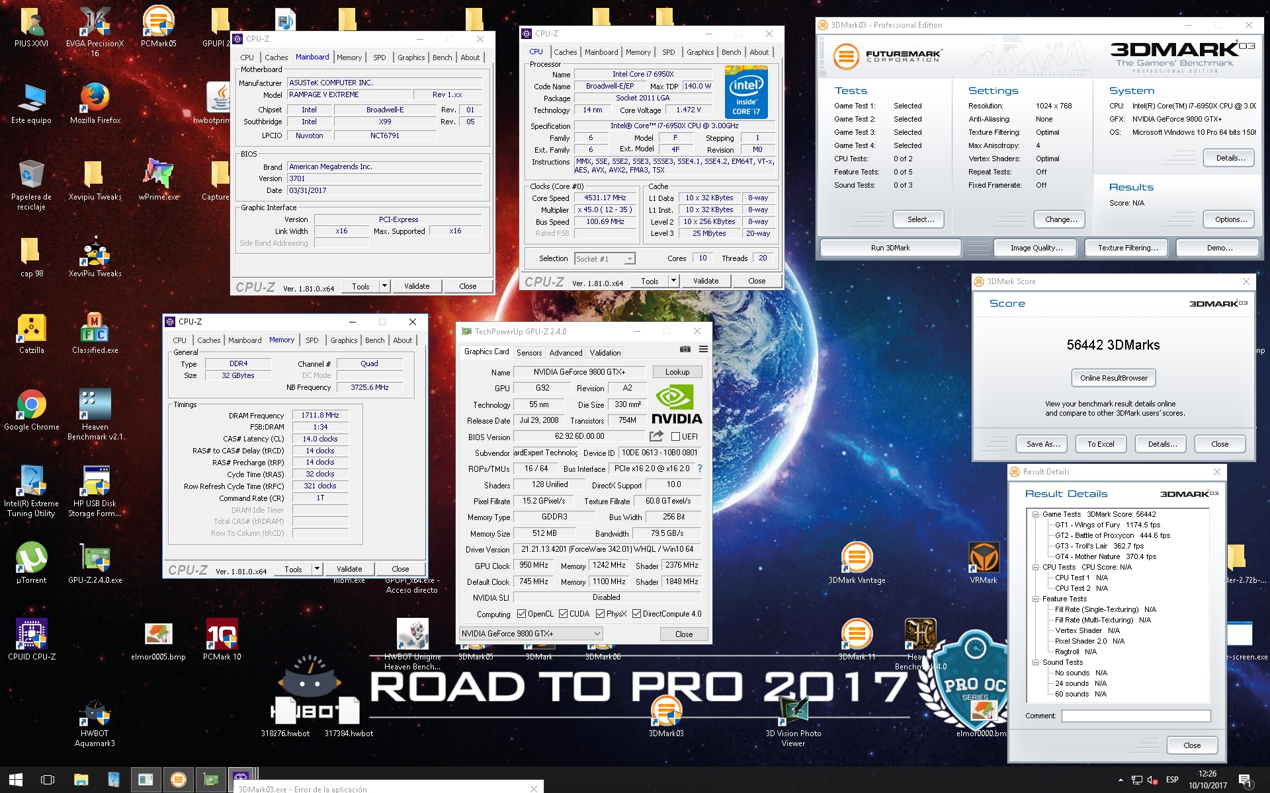Open Tools dropdown arrow in CPU-Z Memory window
This screenshot has width=1270, height=793.
(317, 569)
